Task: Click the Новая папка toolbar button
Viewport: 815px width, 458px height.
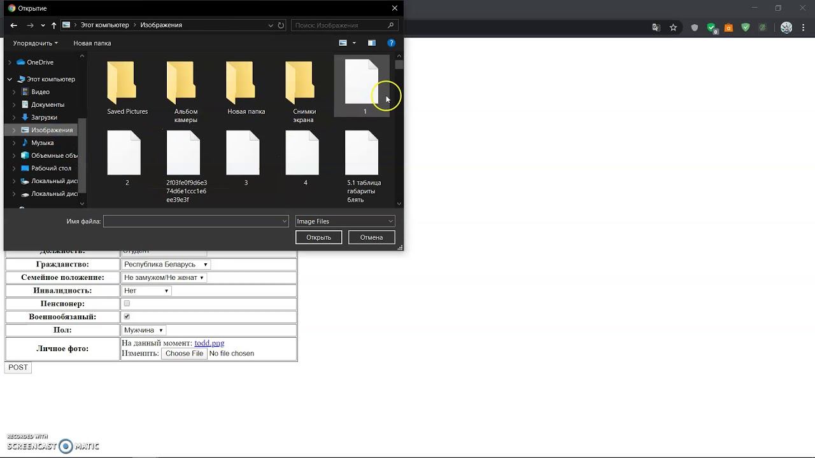Action: (92, 43)
